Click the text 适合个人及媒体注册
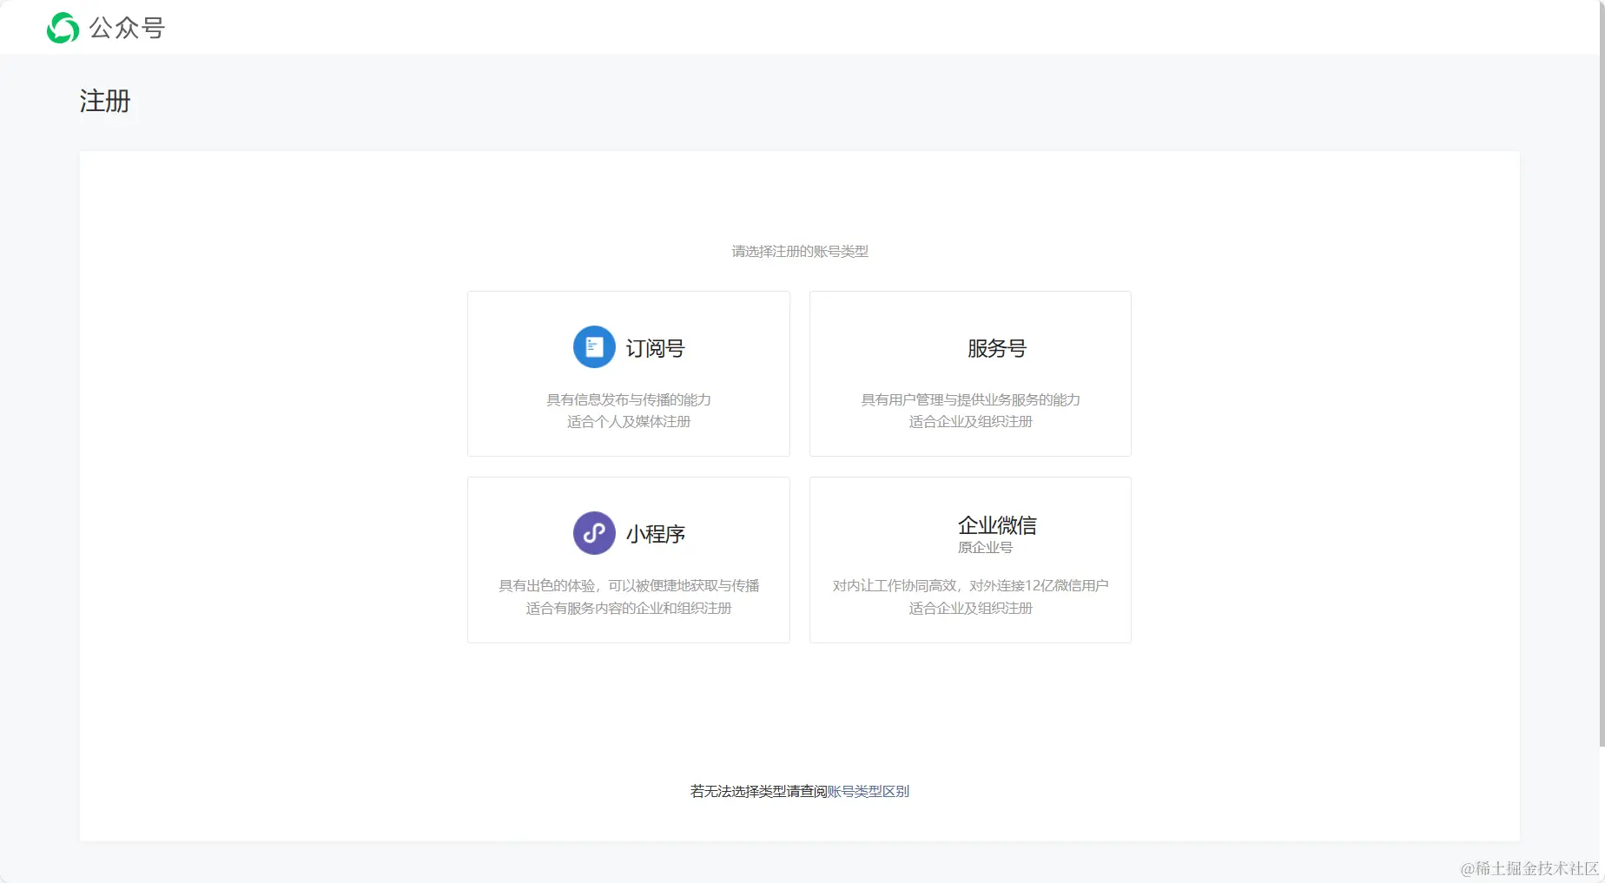Image resolution: width=1605 pixels, height=883 pixels. click(629, 421)
